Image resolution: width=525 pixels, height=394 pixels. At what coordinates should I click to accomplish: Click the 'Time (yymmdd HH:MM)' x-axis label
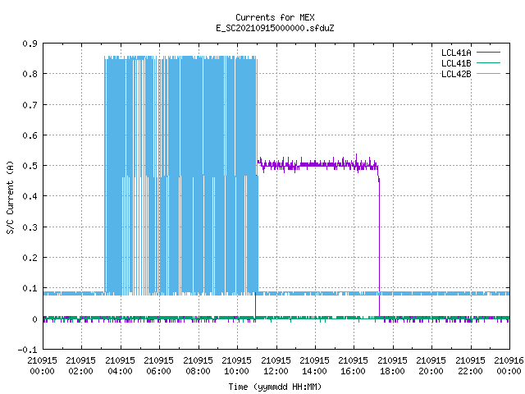(275, 387)
